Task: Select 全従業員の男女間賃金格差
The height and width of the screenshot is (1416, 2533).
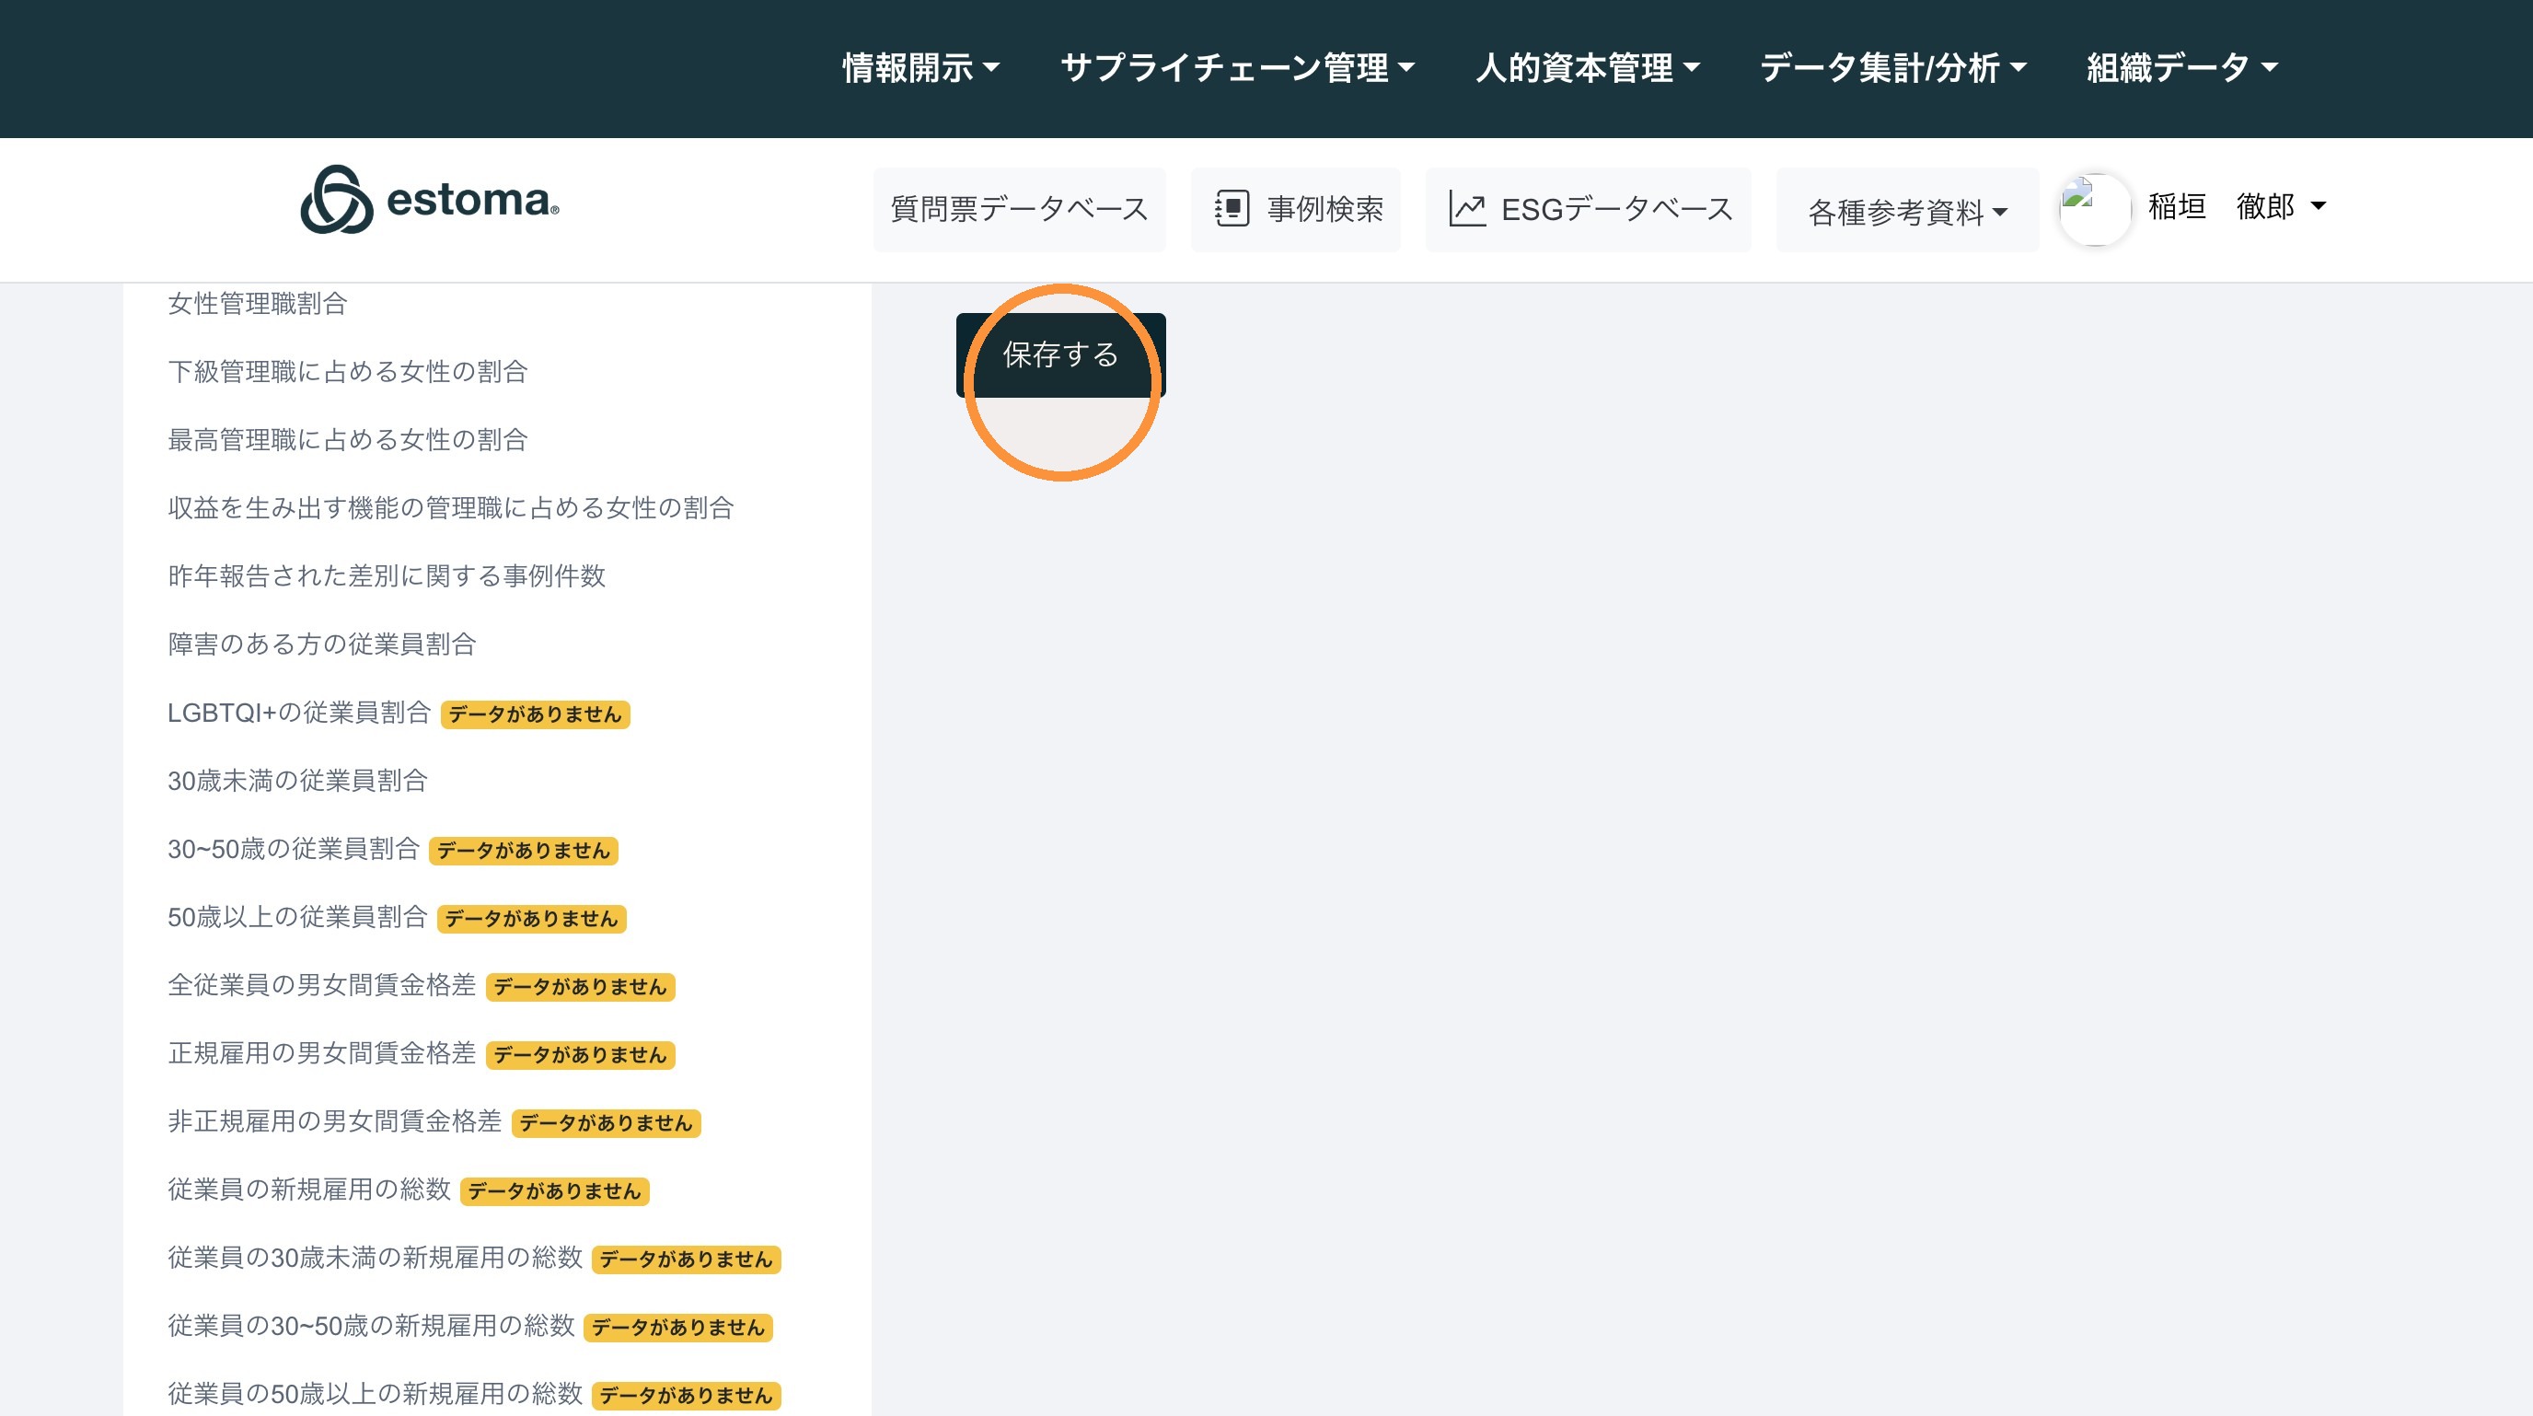Action: [322, 984]
